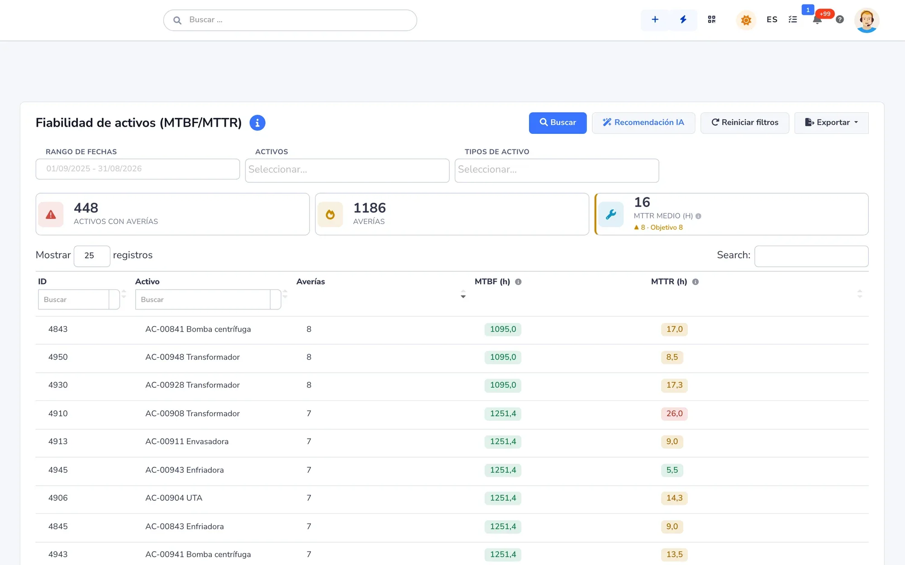Click the info icon beside MTBF (h) header
This screenshot has height=565, width=905.
(518, 282)
